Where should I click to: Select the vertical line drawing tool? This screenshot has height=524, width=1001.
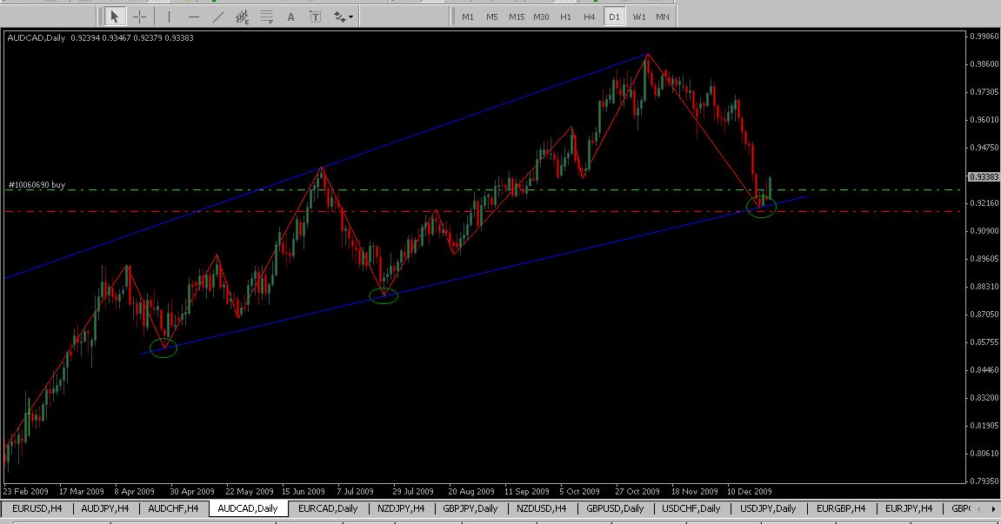pos(169,17)
